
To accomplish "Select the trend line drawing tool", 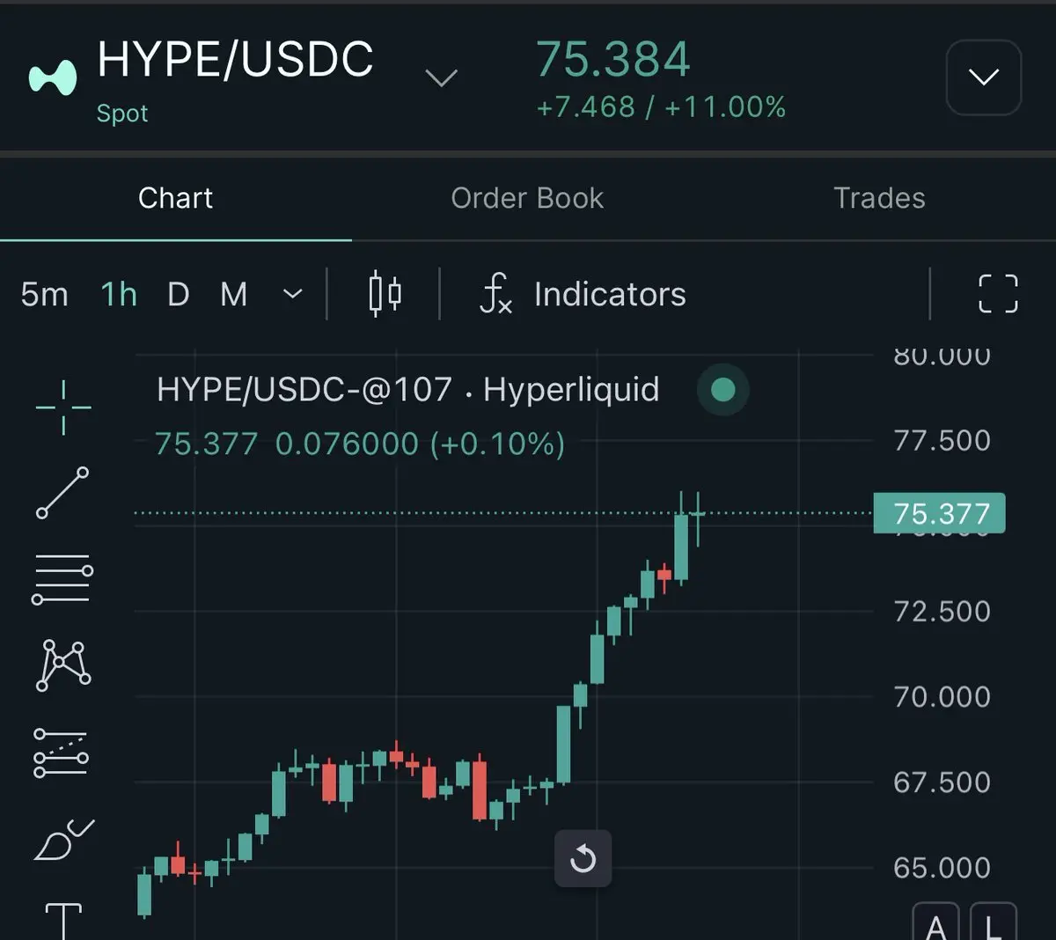I will tap(62, 493).
